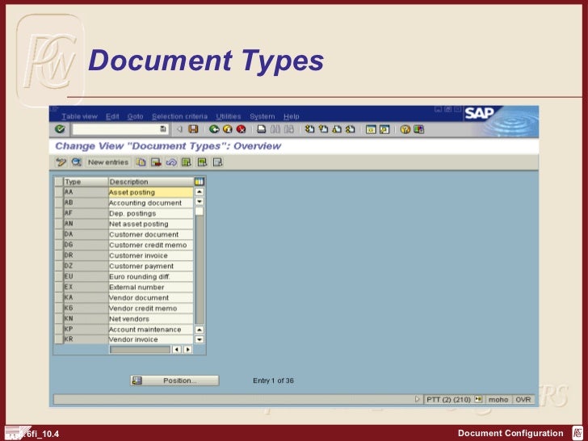Select row marker for type EU

click(58, 276)
